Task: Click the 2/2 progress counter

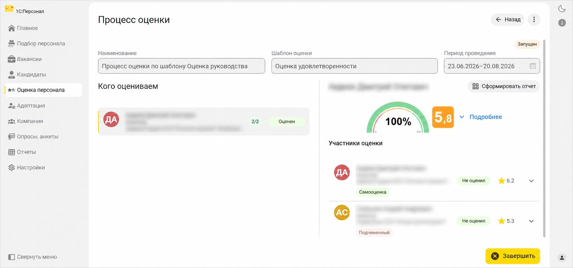Action: click(255, 121)
